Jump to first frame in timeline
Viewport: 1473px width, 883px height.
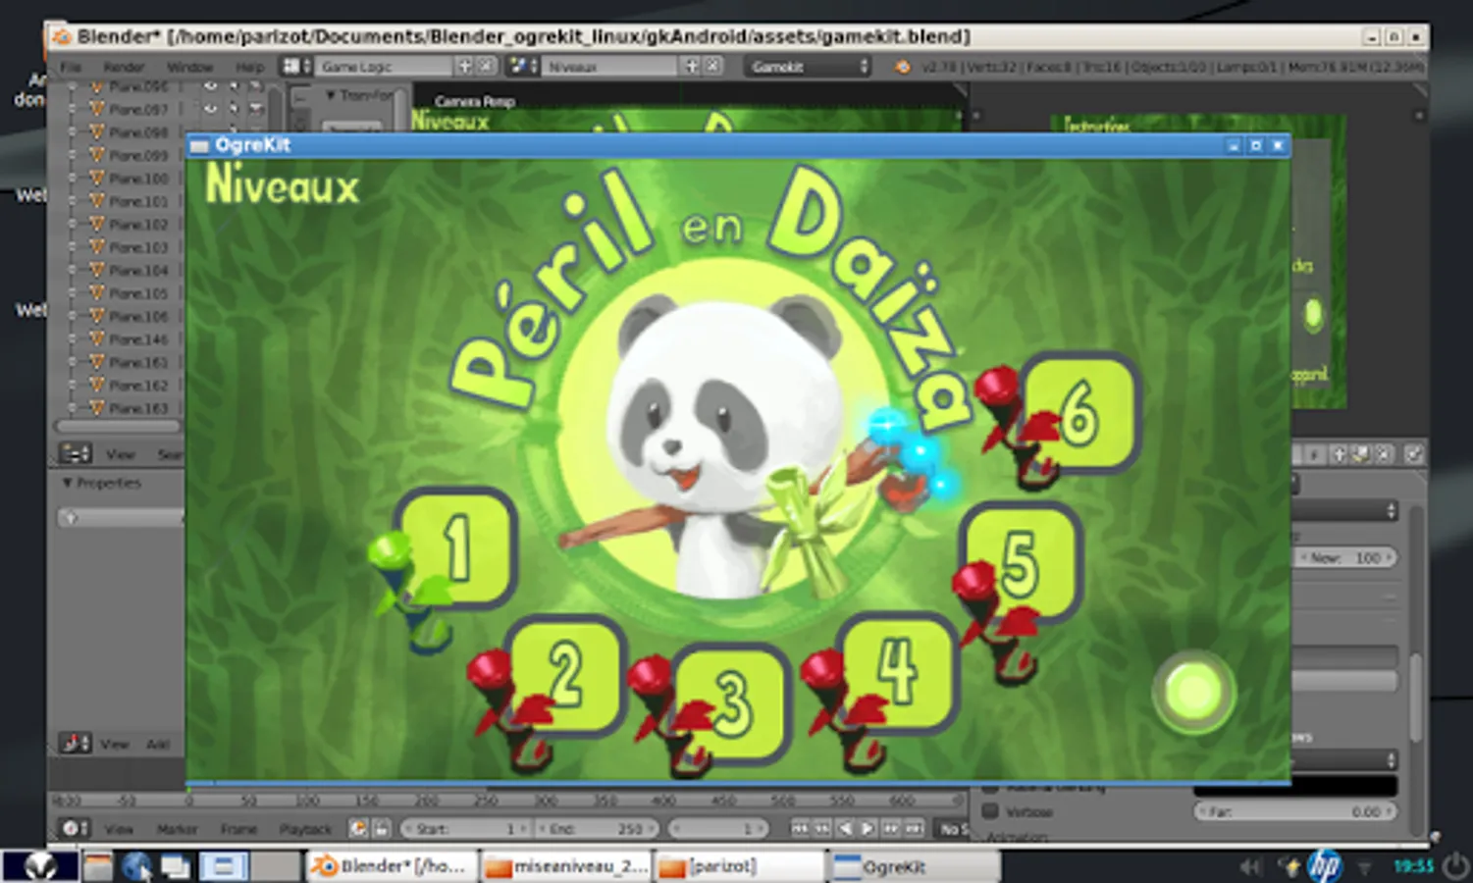click(x=800, y=829)
